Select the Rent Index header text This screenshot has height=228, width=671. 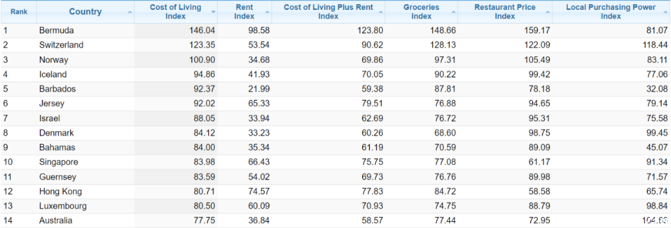244,12
